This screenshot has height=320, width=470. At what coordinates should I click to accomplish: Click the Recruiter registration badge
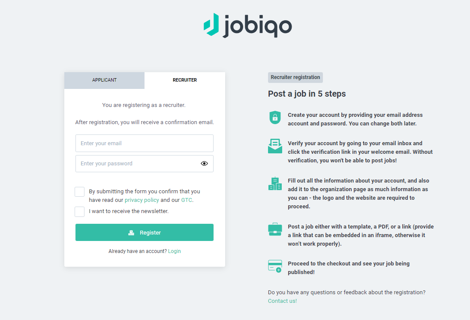click(x=295, y=77)
